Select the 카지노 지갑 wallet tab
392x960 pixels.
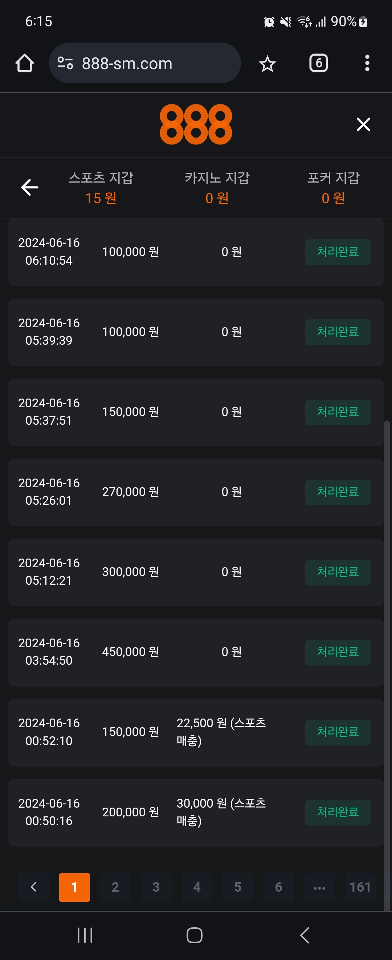[217, 187]
